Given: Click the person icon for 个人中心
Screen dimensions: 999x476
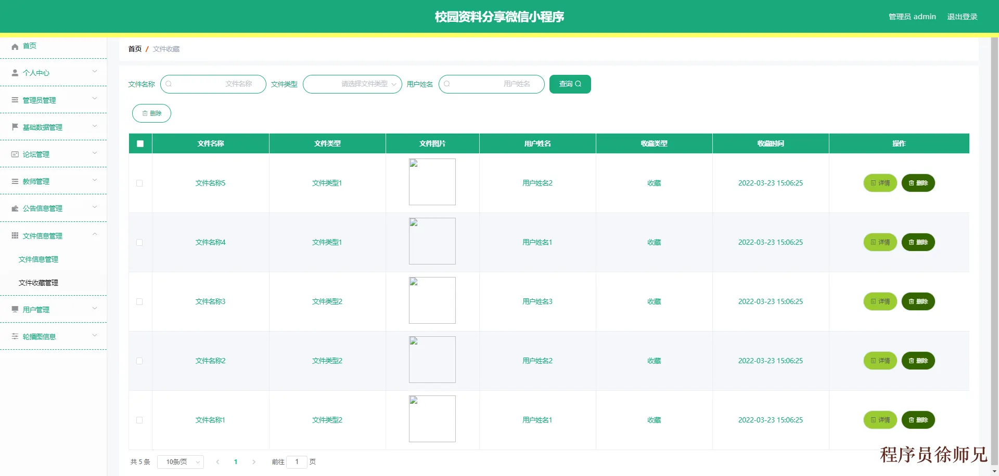Looking at the screenshot, I should [15, 73].
